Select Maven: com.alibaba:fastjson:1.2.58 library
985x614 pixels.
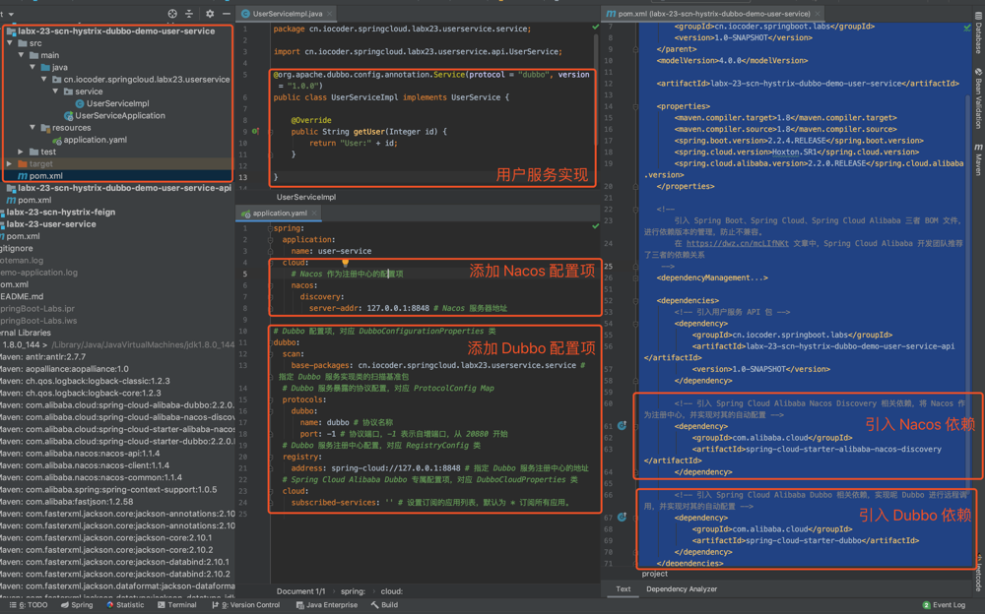[67, 502]
